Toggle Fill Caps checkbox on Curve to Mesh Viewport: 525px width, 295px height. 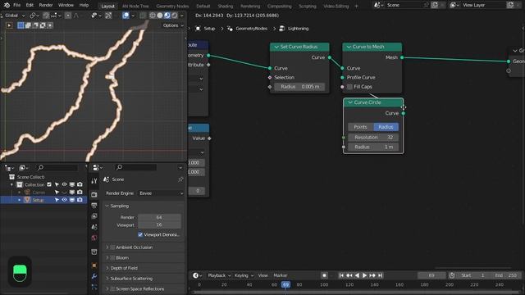click(x=350, y=87)
